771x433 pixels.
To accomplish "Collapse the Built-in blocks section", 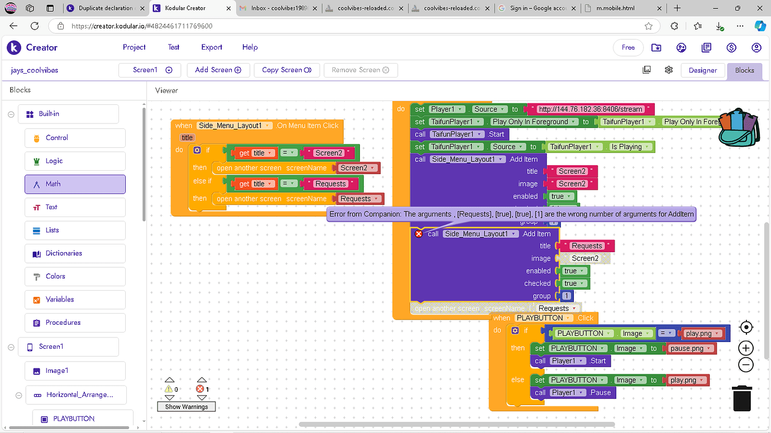I will 11,113.
